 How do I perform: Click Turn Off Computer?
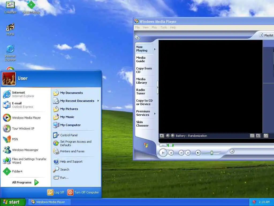(x=83, y=192)
